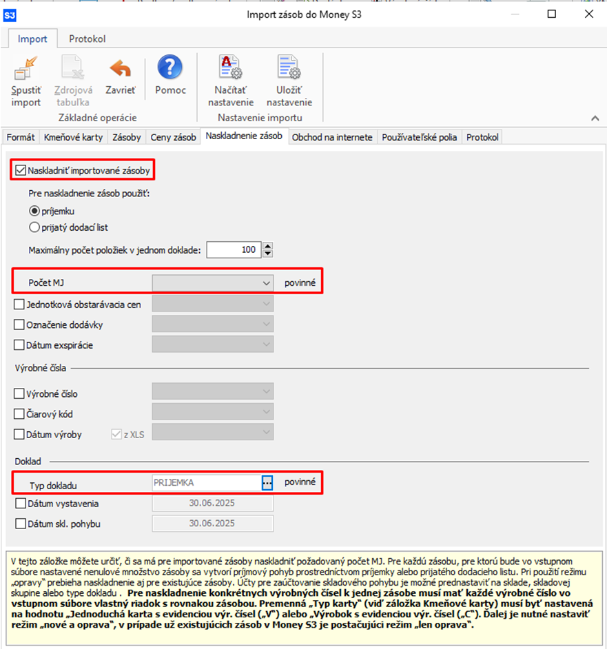Uncheck Naskladniť importované zásoby checkbox
Viewport: 607px width, 649px height.
click(x=21, y=170)
